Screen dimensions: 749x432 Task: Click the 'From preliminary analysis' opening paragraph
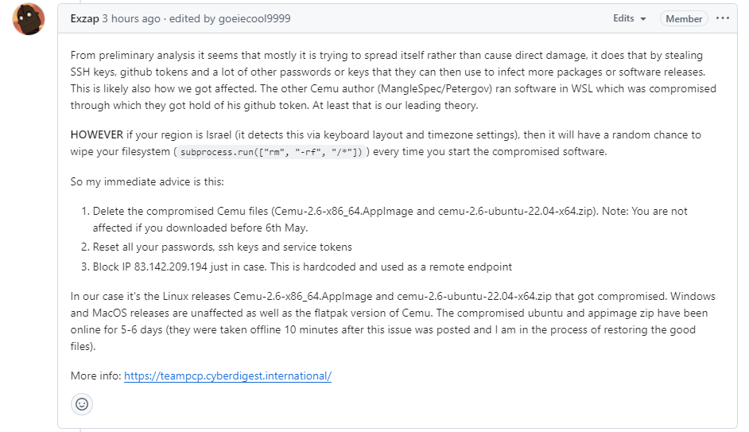point(393,80)
